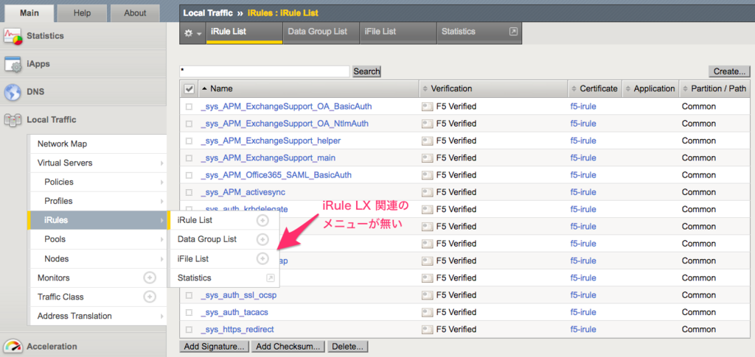Screen dimensions: 755x357
Task: Click the iRule List tab
Action: pos(245,32)
